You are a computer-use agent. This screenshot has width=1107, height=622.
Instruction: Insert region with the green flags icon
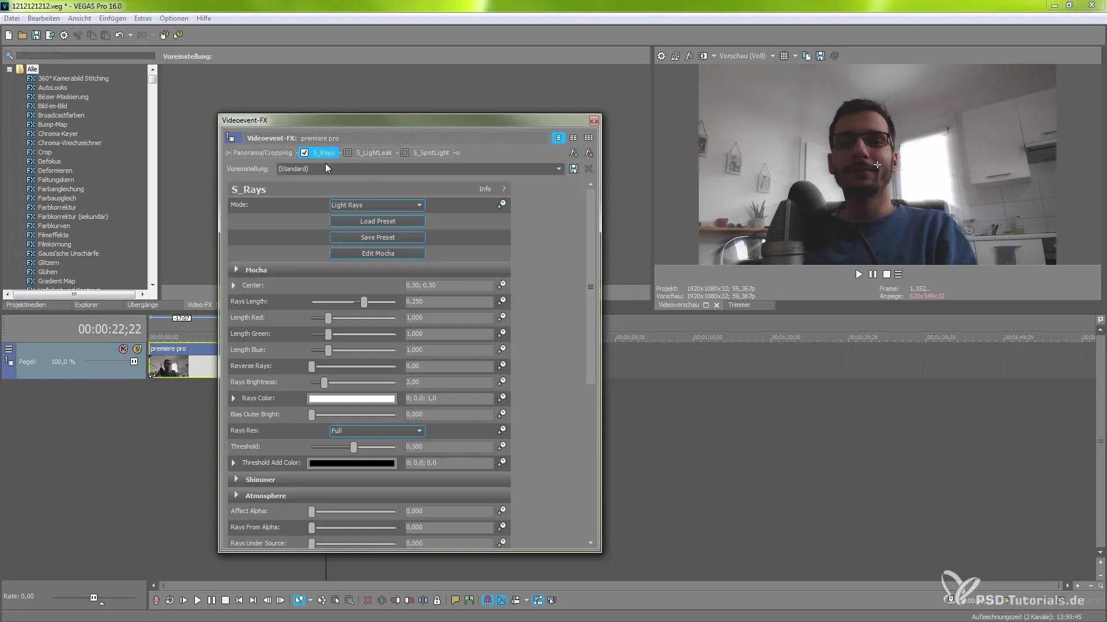(x=469, y=600)
